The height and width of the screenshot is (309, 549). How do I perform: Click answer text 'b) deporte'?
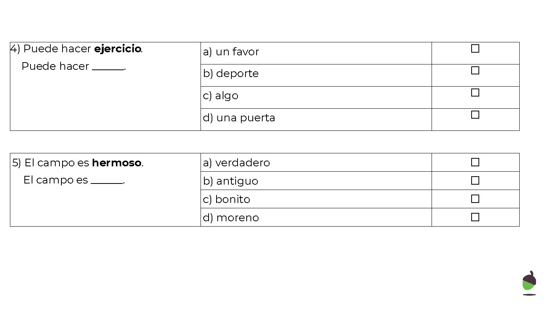231,74
